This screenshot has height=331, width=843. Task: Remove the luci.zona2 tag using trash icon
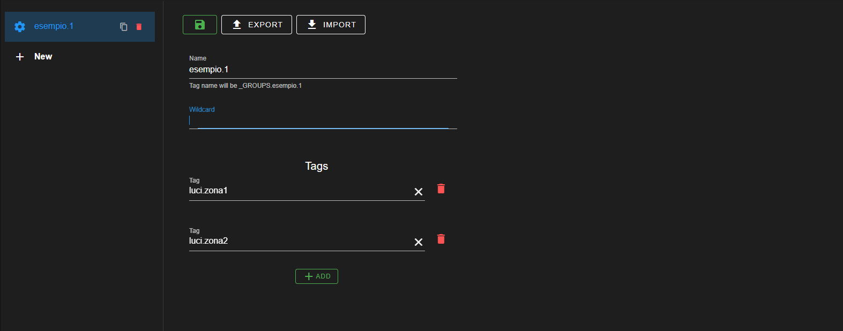click(x=441, y=239)
